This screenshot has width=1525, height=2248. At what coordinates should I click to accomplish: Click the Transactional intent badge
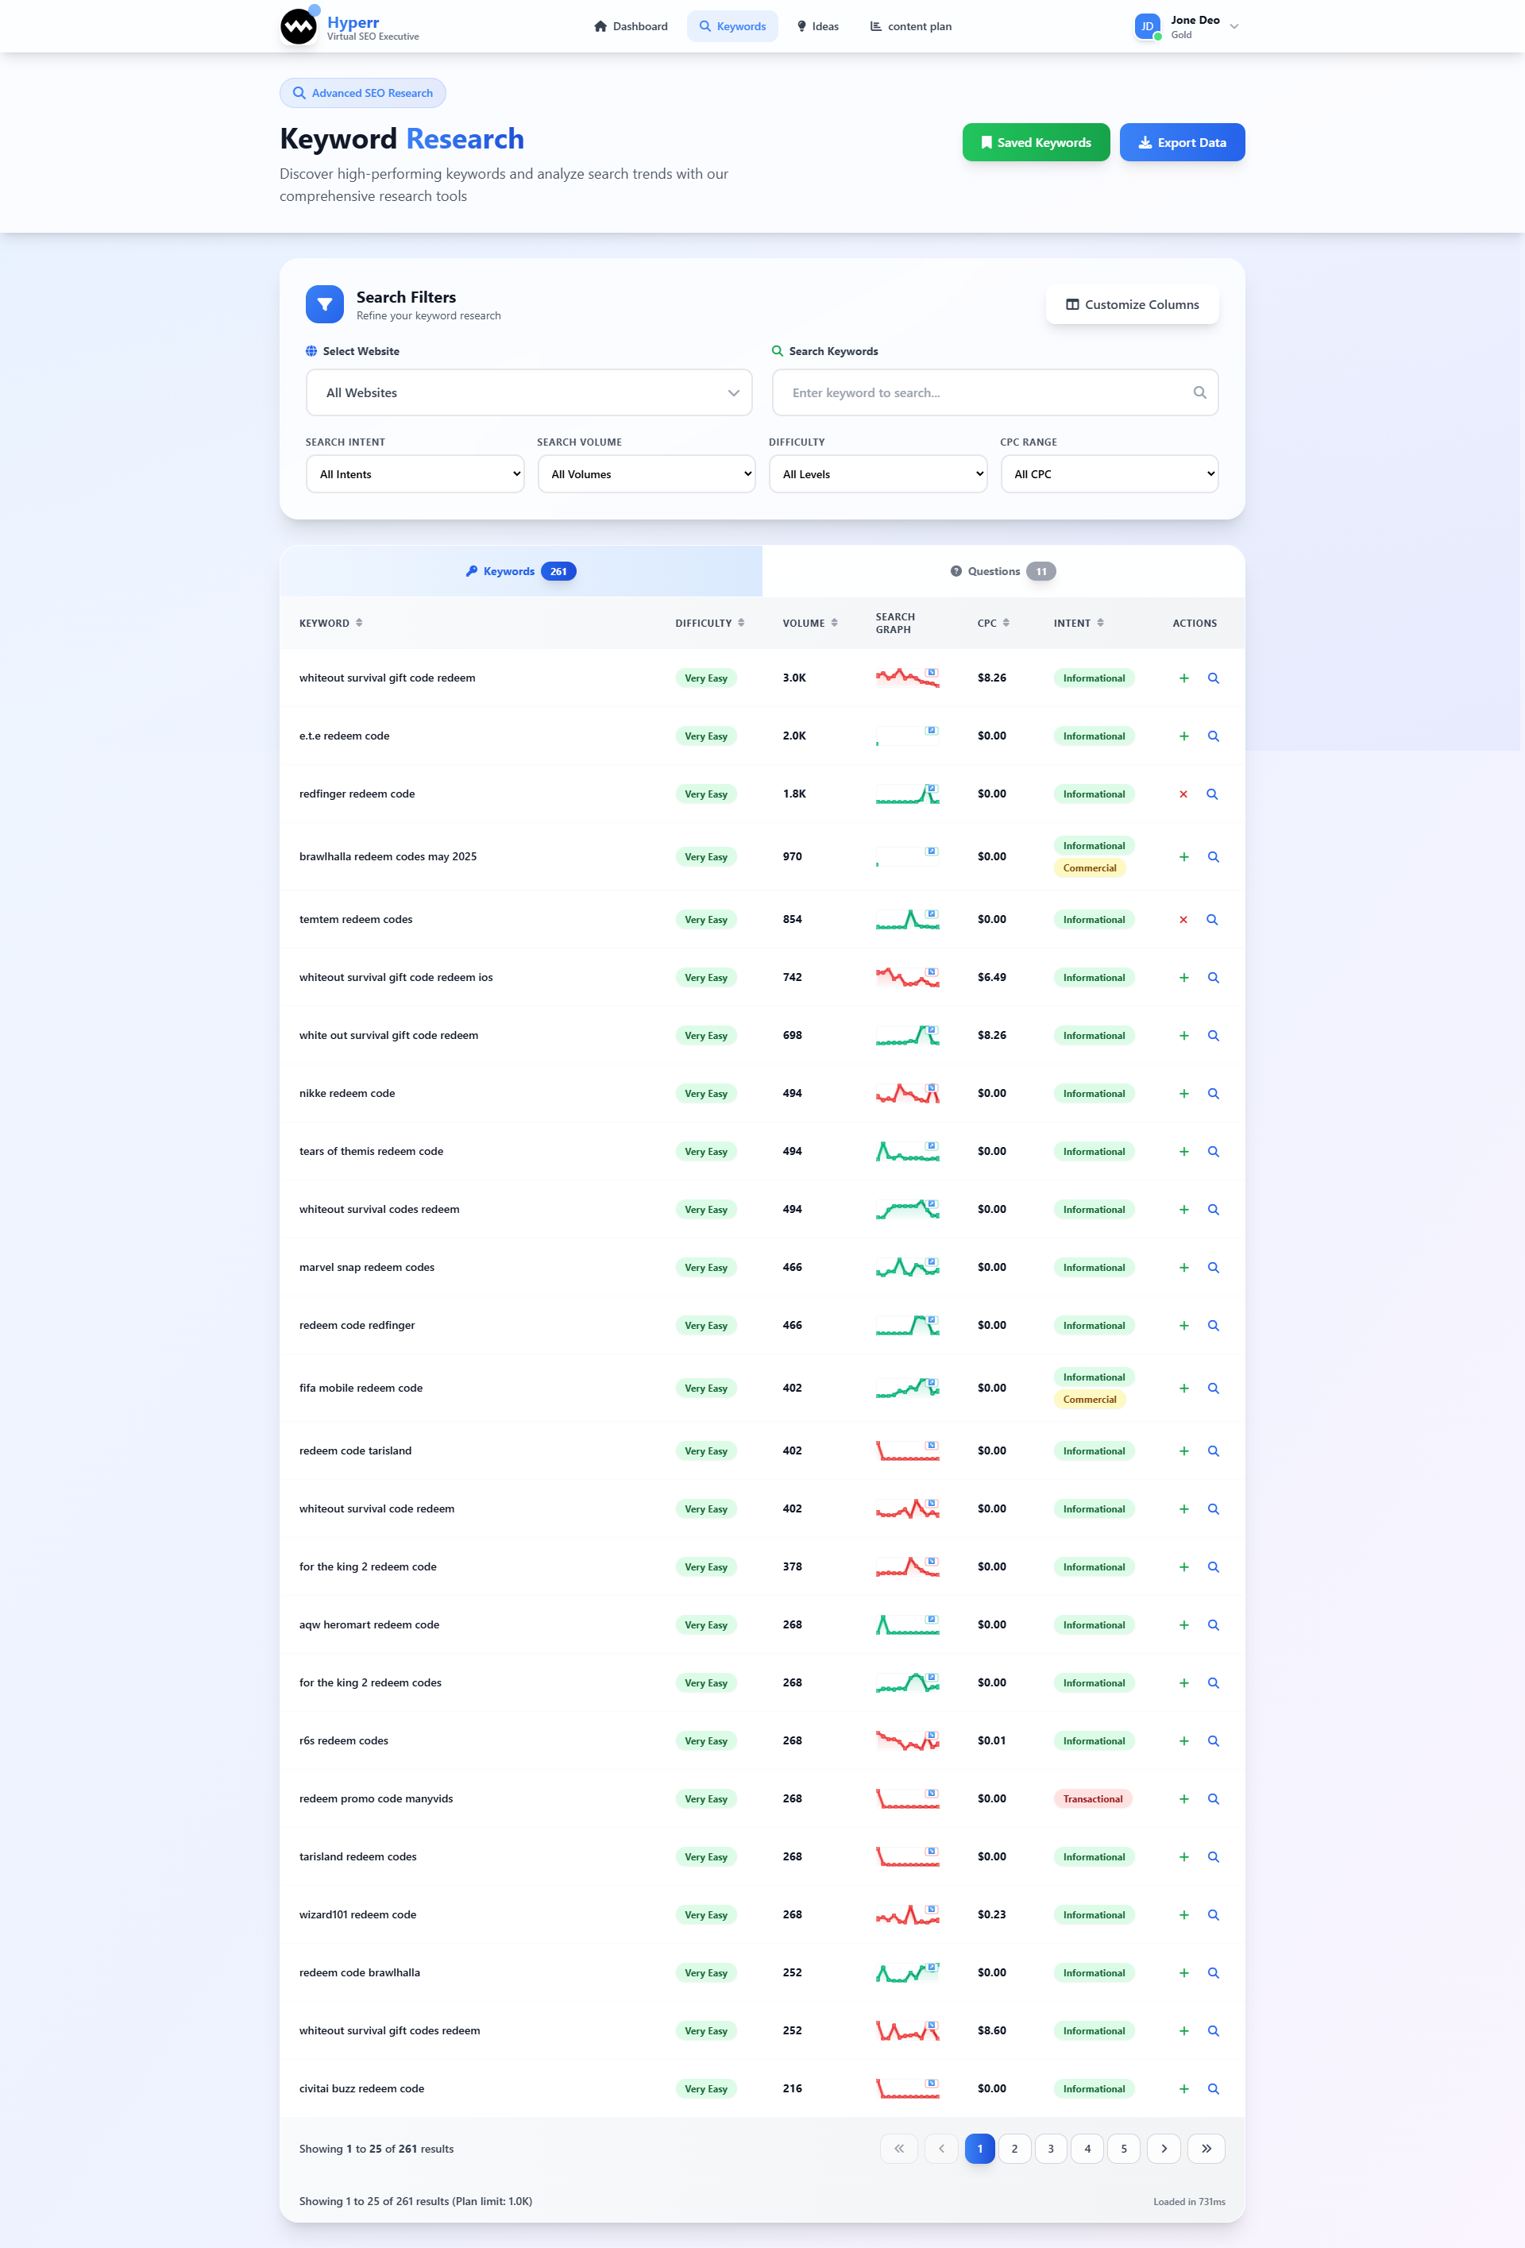coord(1093,1799)
